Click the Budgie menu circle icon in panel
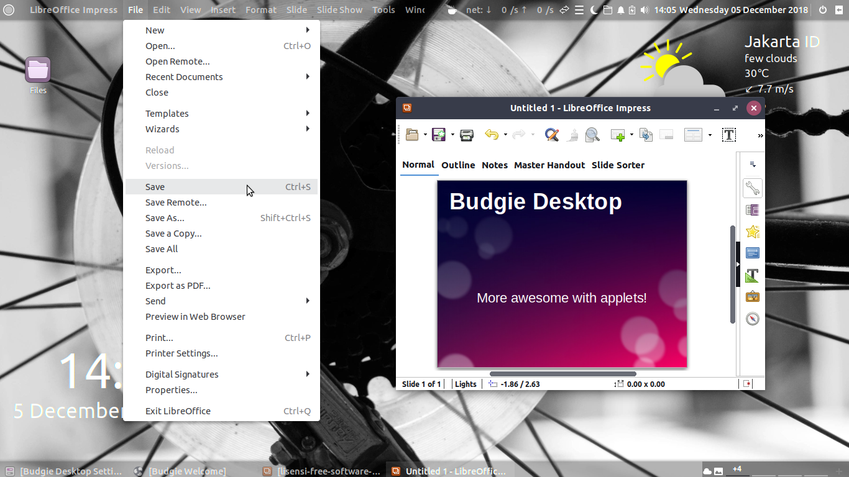This screenshot has width=849, height=477. (9, 10)
